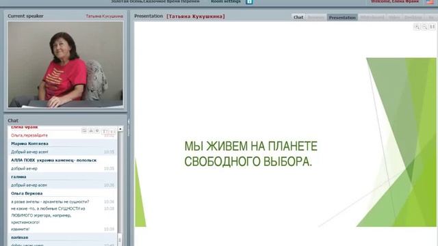Viewport: 438px width, 246px height.
Task: Select chat user Ольга Веркова
Action: (27, 193)
